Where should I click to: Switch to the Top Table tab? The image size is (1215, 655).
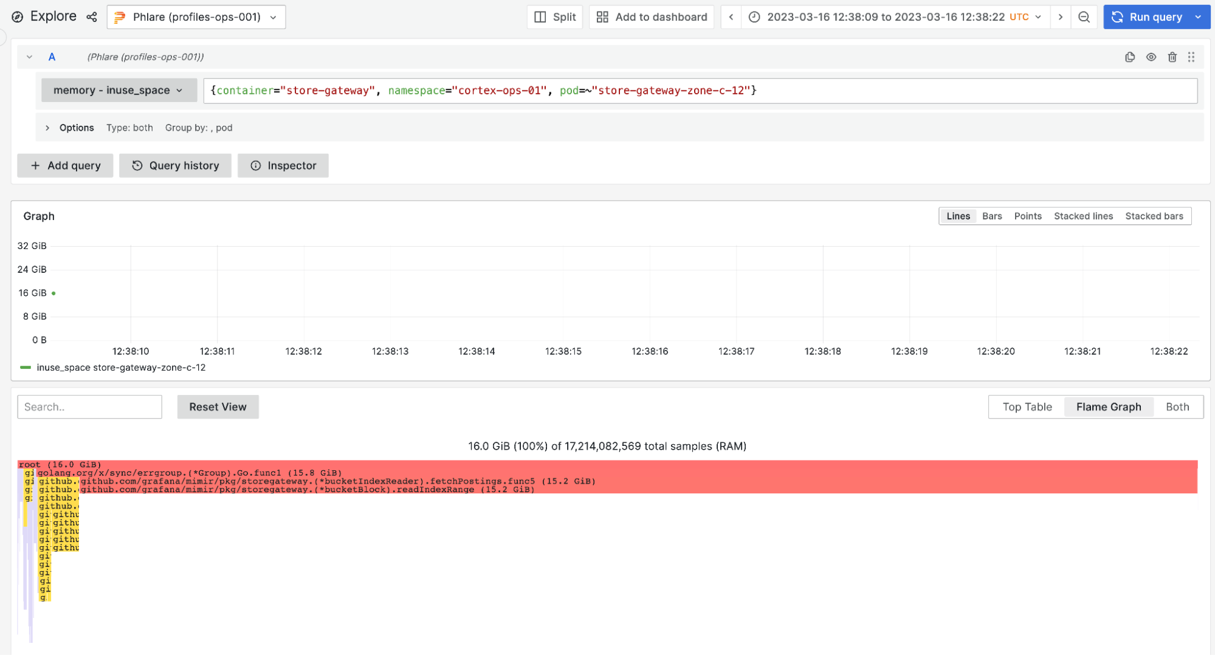pos(1027,406)
